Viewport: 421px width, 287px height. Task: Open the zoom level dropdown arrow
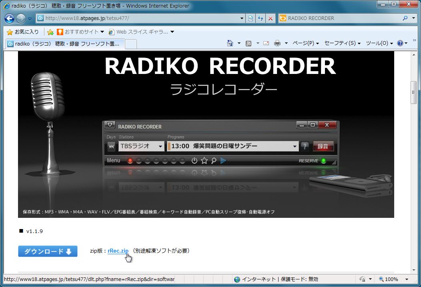407,279
